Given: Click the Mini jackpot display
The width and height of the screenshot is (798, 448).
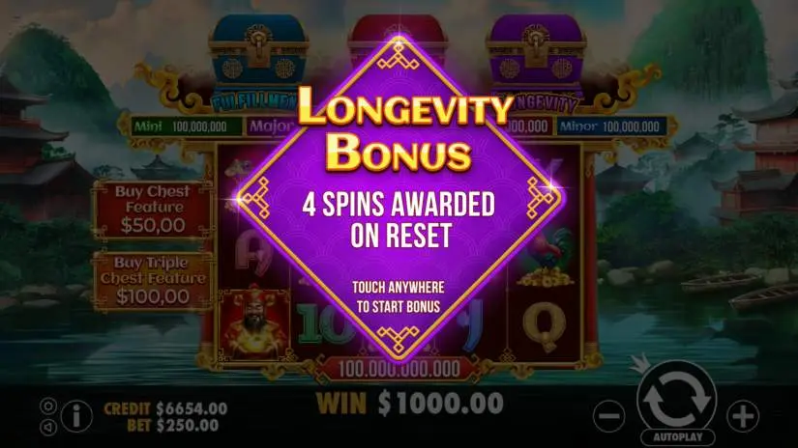Looking at the screenshot, I should coord(187,126).
